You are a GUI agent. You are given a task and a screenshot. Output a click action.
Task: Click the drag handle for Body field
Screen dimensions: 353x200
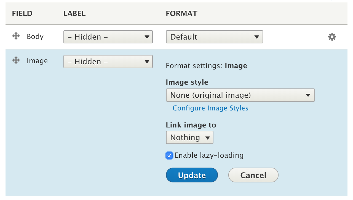tap(16, 36)
